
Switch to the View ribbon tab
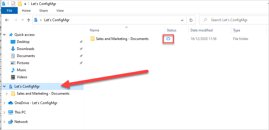click(60, 11)
